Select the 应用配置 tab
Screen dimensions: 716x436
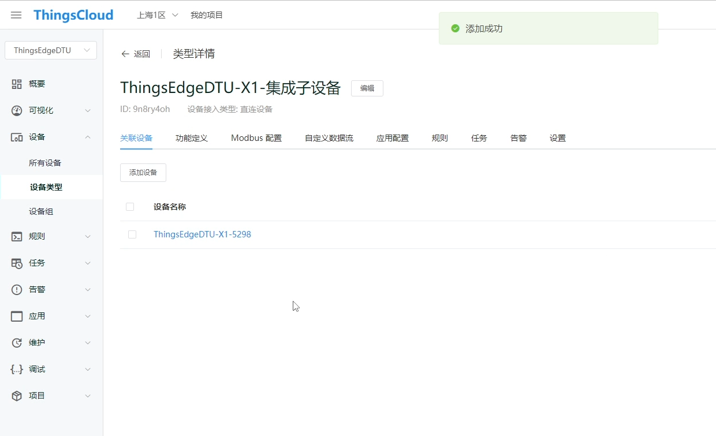click(393, 138)
